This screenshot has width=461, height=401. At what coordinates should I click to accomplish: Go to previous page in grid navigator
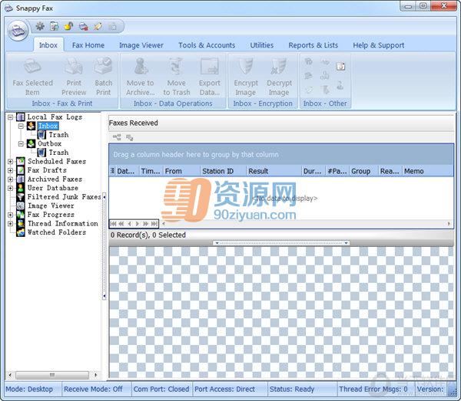point(121,224)
